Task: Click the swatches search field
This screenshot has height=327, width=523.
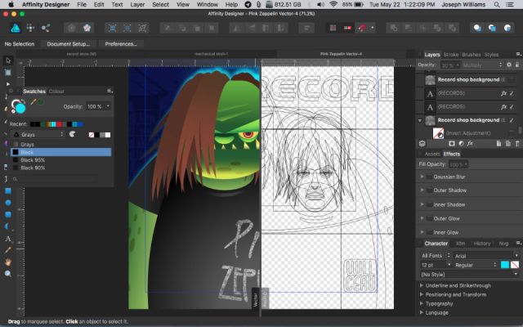Action: pos(55,179)
